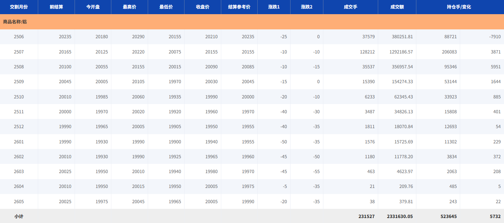Select the 收盘价 column header

[203, 7]
